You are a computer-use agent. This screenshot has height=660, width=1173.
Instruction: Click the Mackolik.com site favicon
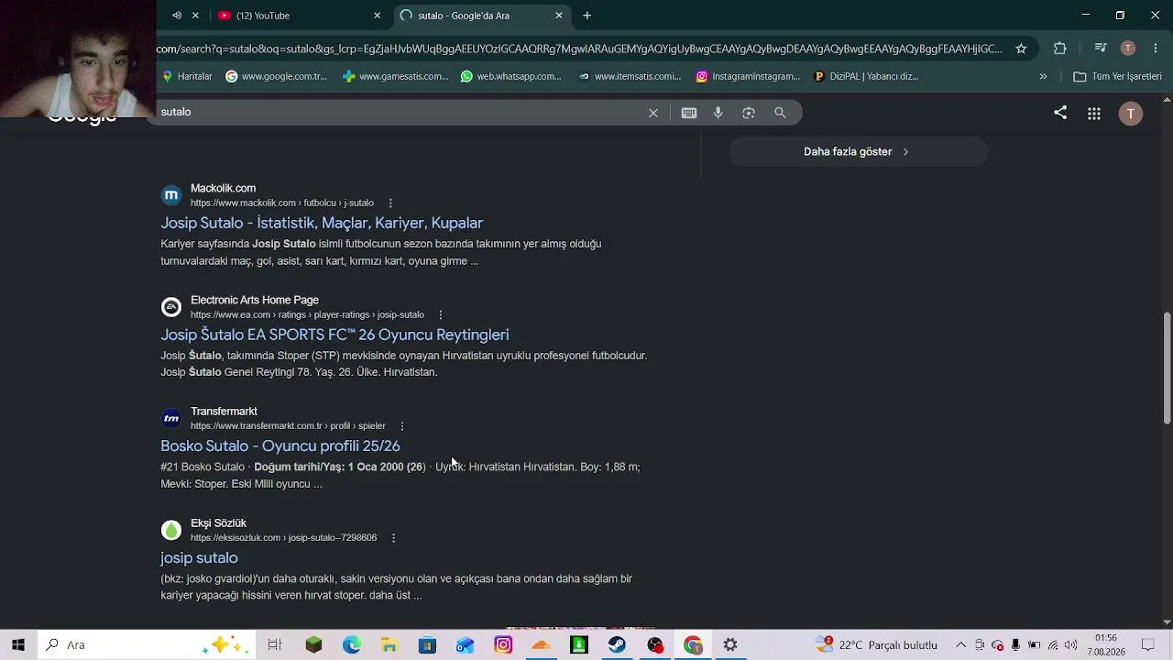pos(171,195)
